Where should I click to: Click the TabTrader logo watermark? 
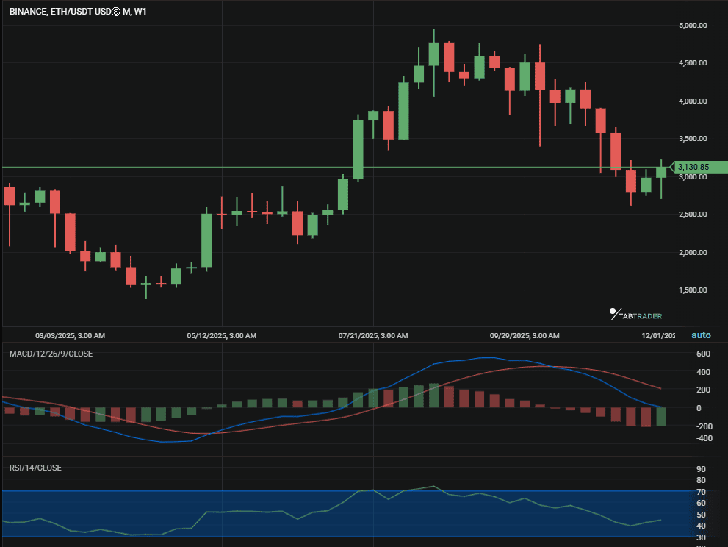(636, 315)
